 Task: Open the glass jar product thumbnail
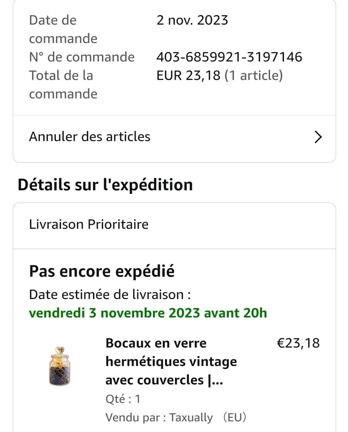(60, 366)
